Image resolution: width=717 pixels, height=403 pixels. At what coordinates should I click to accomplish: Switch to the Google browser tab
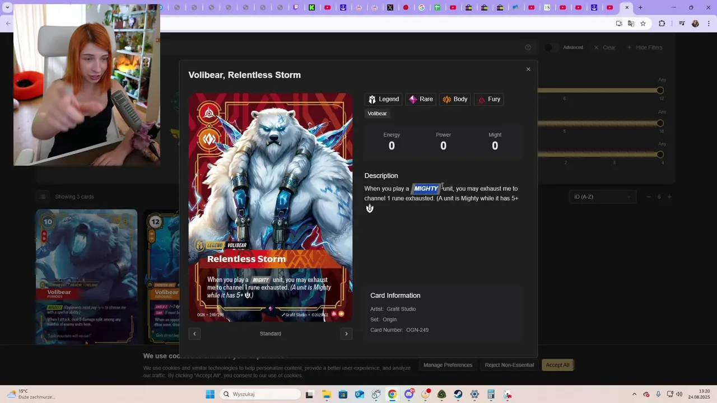pyautogui.click(x=422, y=8)
